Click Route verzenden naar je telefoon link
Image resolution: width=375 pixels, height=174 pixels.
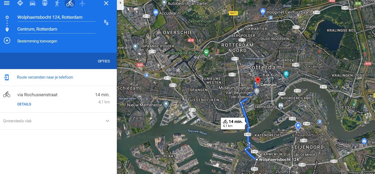(45, 77)
